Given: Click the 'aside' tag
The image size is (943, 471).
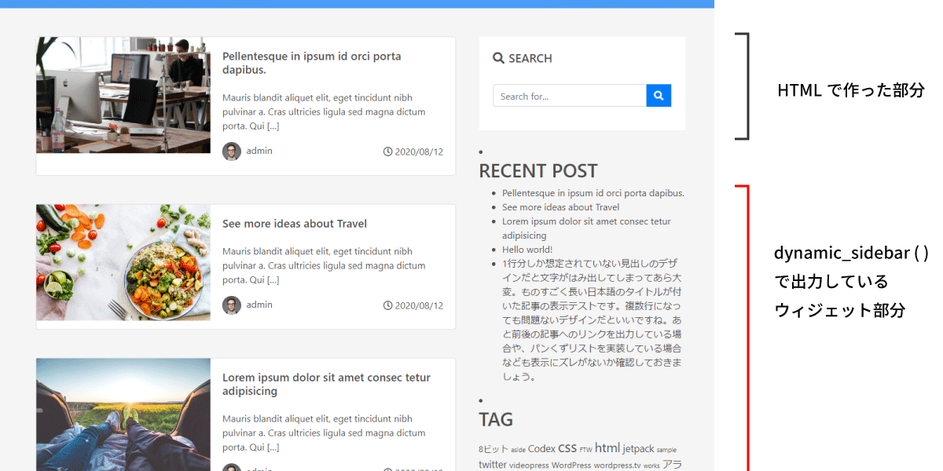Looking at the screenshot, I should pyautogui.click(x=518, y=451).
